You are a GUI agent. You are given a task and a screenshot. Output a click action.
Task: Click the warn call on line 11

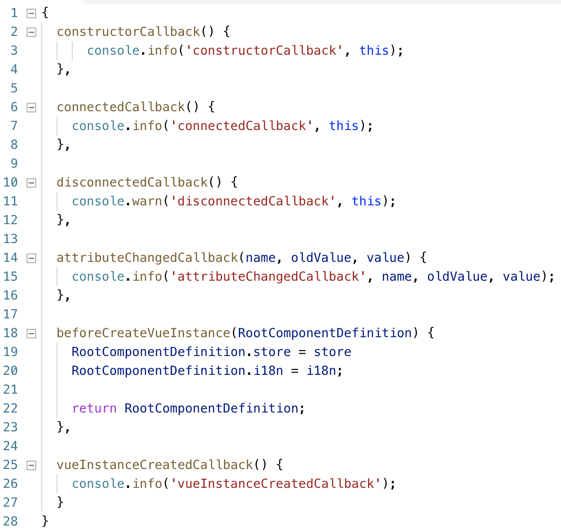tap(147, 201)
